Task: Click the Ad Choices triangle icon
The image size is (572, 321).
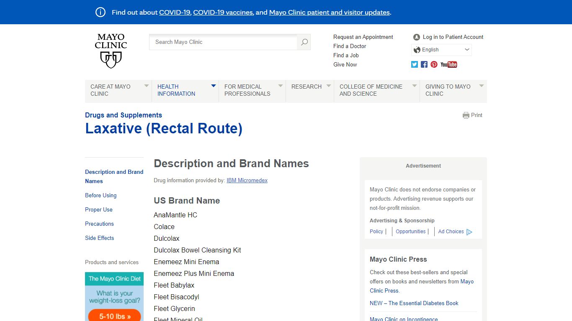Action: (x=469, y=232)
